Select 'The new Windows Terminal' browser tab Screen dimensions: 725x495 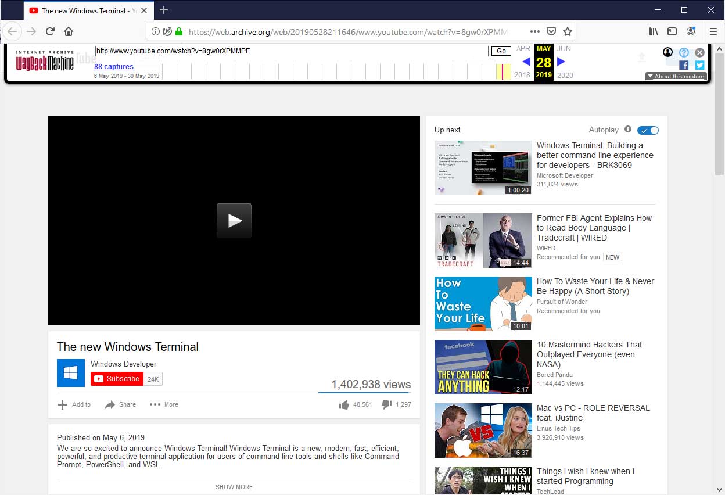pyautogui.click(x=89, y=10)
